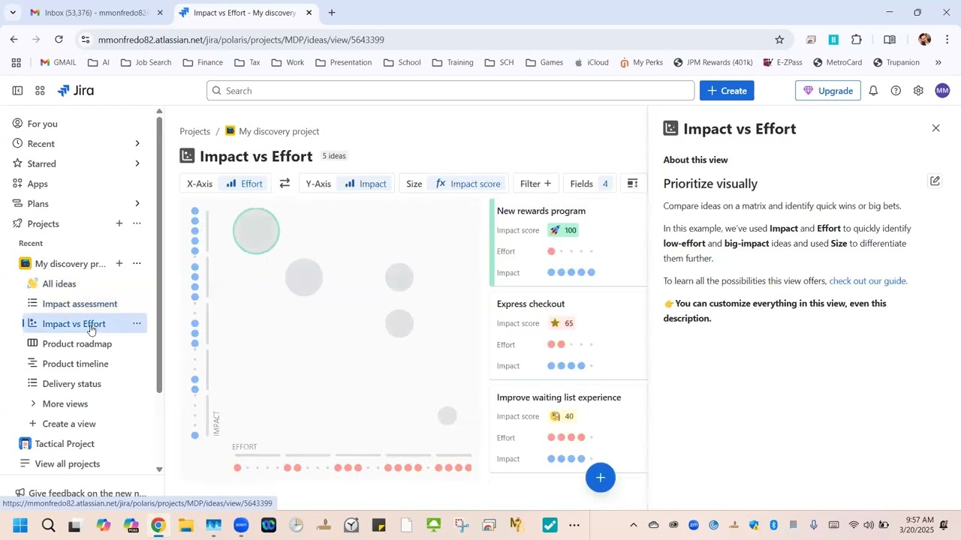Open Impact assessment view
Viewport: 961px width, 540px height.
click(80, 304)
